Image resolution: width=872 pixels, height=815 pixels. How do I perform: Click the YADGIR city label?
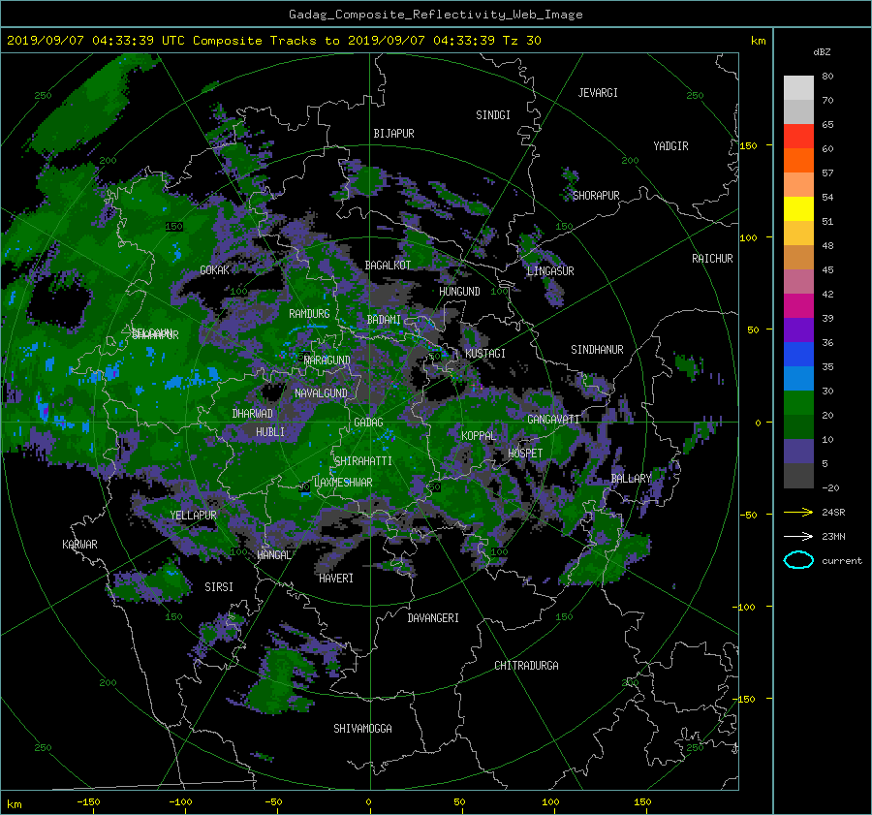[670, 146]
